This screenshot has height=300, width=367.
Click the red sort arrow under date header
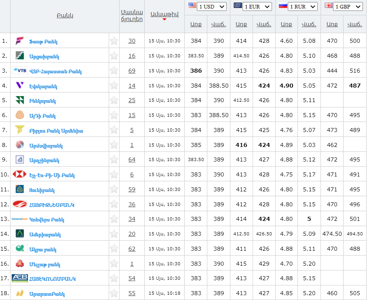165,19
